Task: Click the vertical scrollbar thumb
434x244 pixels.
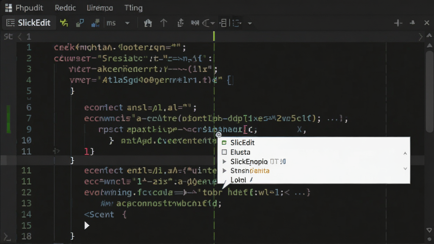Action: pyautogui.click(x=429, y=91)
